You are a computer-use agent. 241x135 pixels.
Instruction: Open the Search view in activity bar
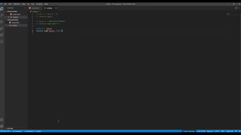point(2,15)
